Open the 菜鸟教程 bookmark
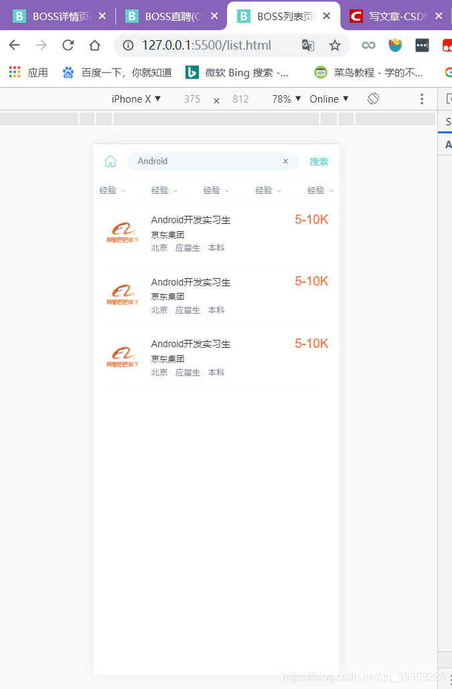Image resolution: width=452 pixels, height=689 pixels. tap(368, 72)
